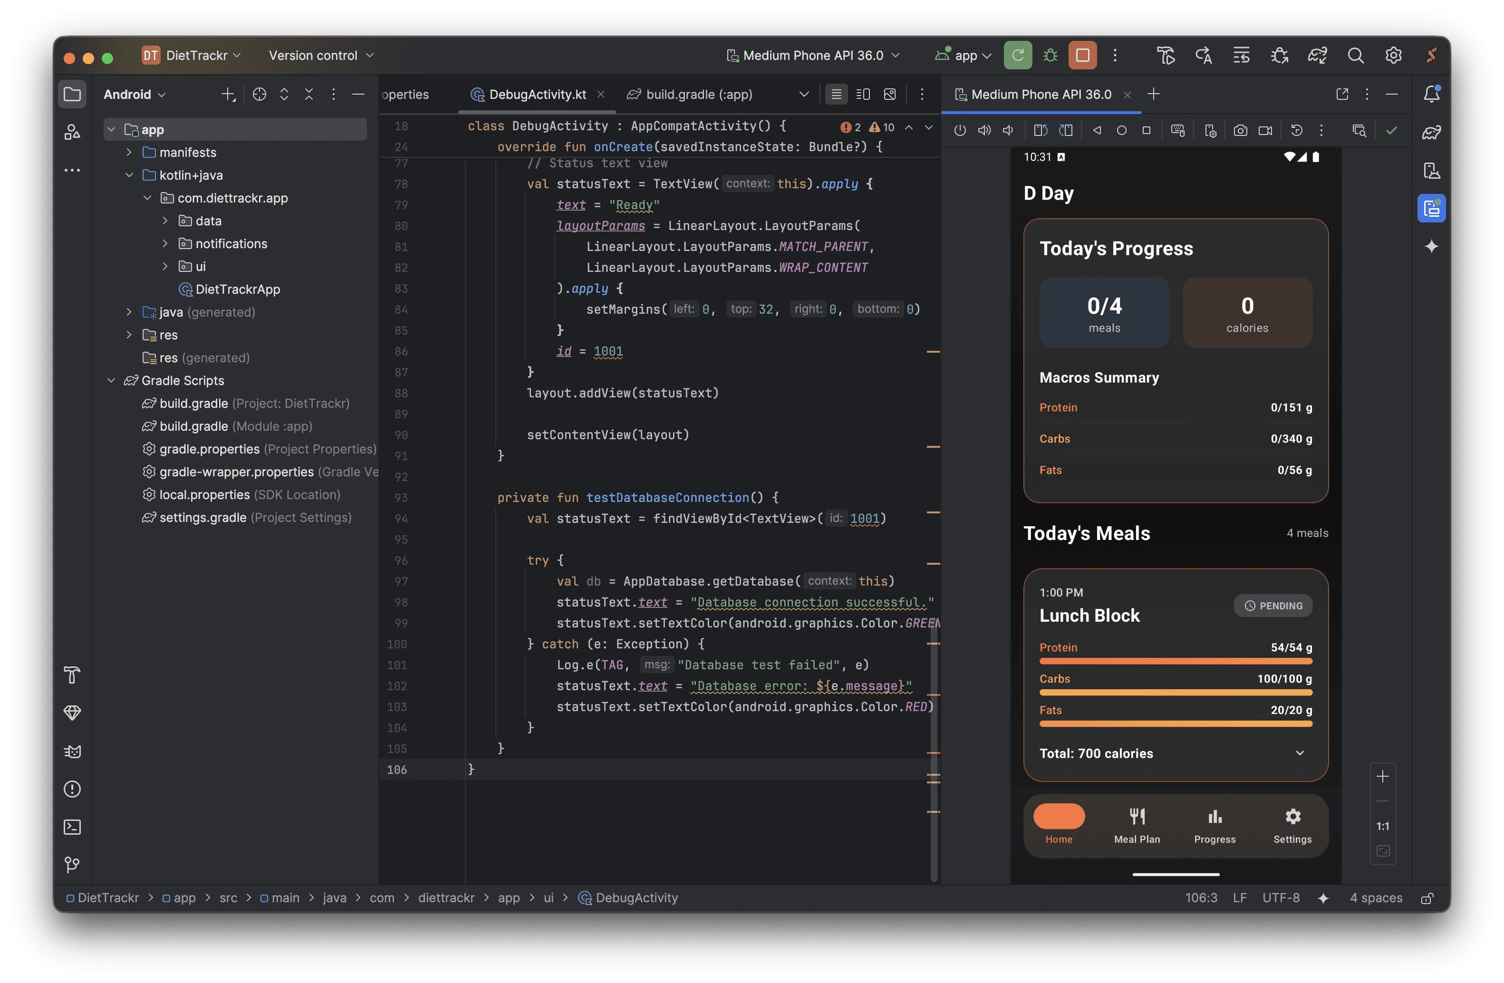Switch editor to Code-only view

click(x=836, y=94)
